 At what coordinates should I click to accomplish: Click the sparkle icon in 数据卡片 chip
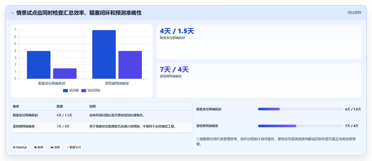(68, 147)
